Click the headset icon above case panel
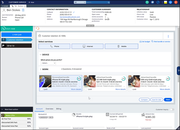Image resolution: width=180 pixels, height=130 pixels. point(37,28)
